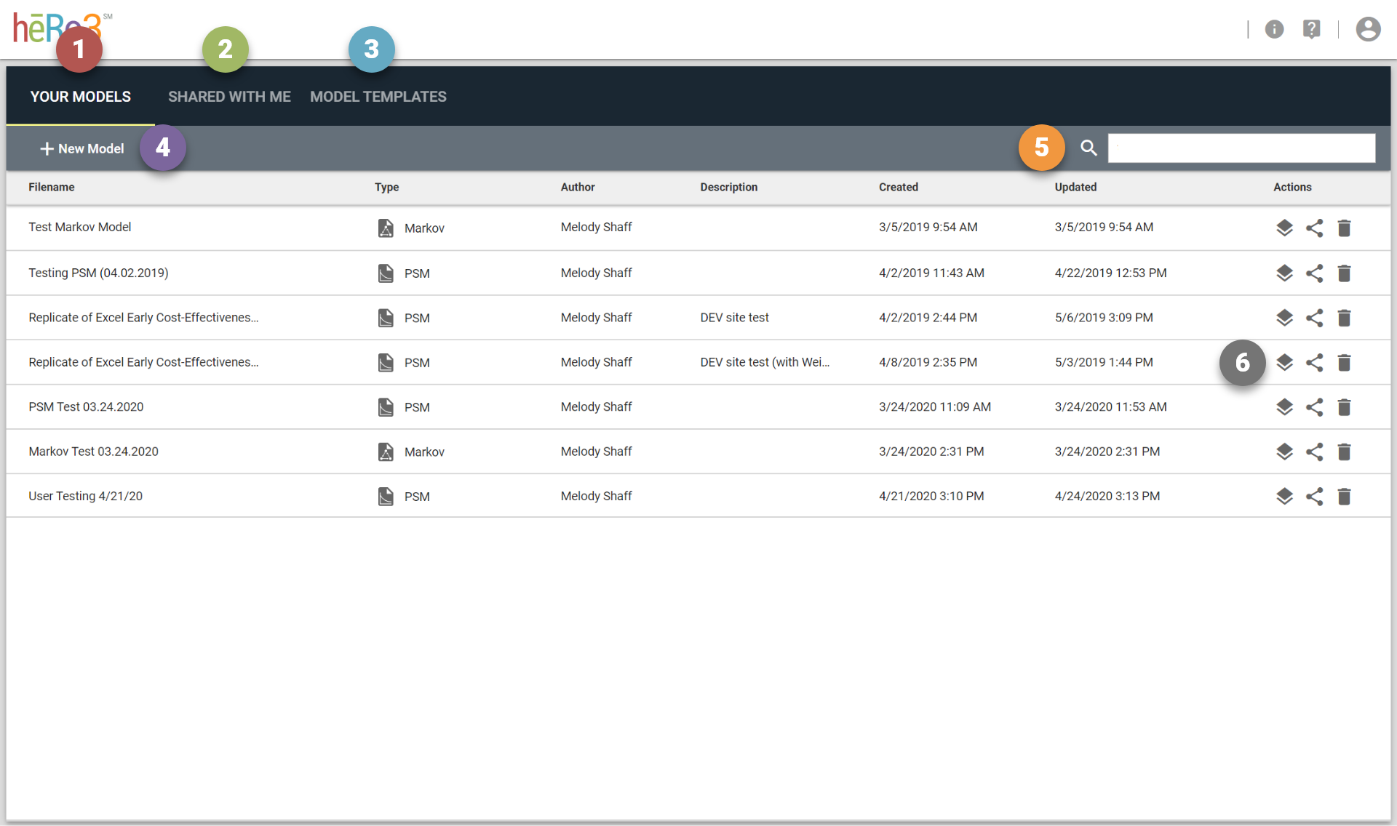Switch to Shared With Me tab

(x=229, y=97)
